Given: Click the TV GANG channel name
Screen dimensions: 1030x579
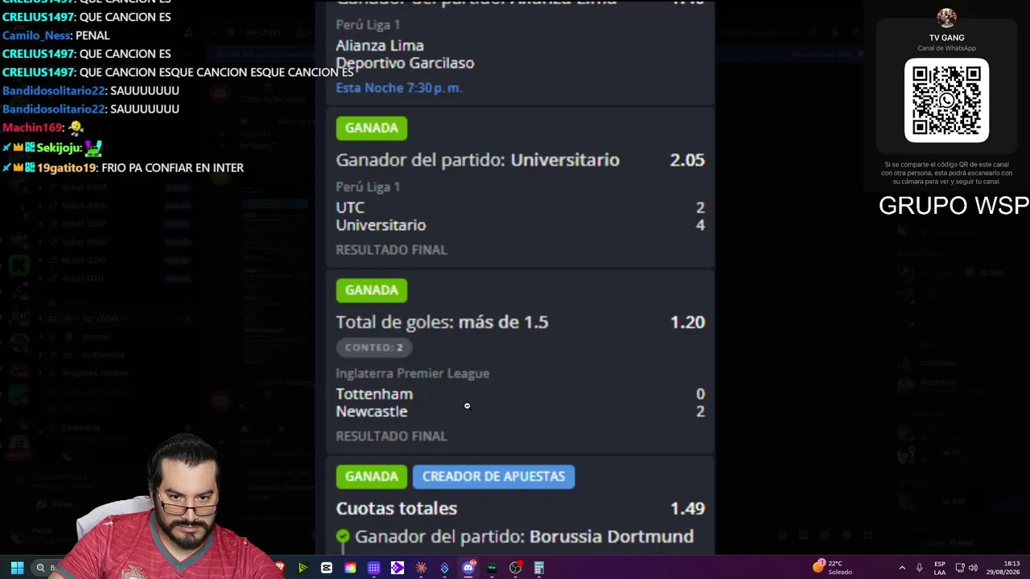Looking at the screenshot, I should pyautogui.click(x=946, y=38).
